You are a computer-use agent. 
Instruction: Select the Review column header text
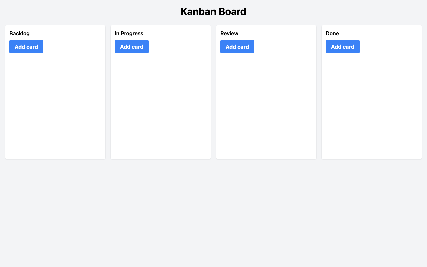click(x=229, y=33)
